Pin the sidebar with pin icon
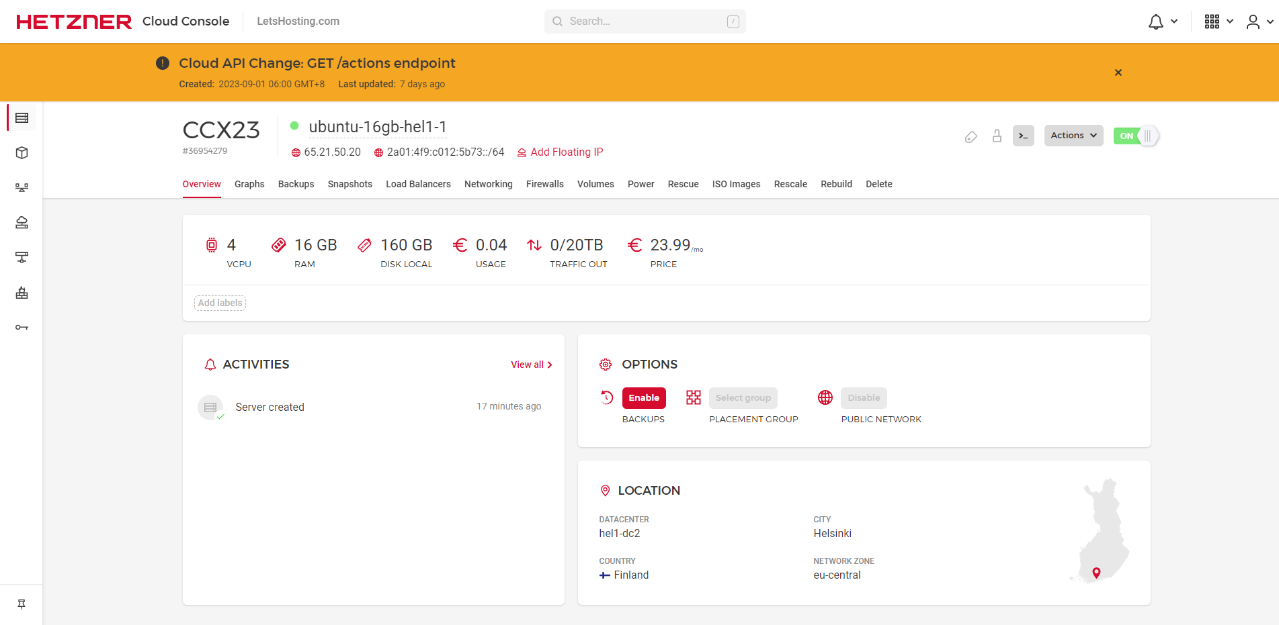This screenshot has height=625, width=1279. (x=22, y=604)
